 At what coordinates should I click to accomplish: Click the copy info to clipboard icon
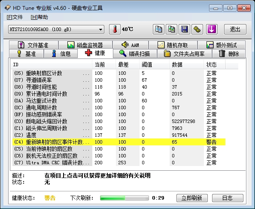[158, 29]
